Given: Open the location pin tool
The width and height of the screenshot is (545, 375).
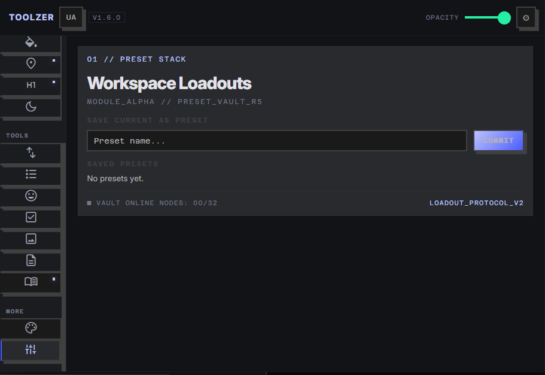Looking at the screenshot, I should tap(31, 63).
